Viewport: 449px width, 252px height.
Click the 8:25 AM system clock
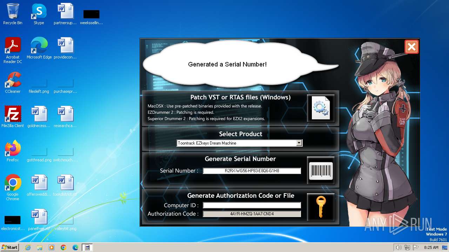click(431, 247)
